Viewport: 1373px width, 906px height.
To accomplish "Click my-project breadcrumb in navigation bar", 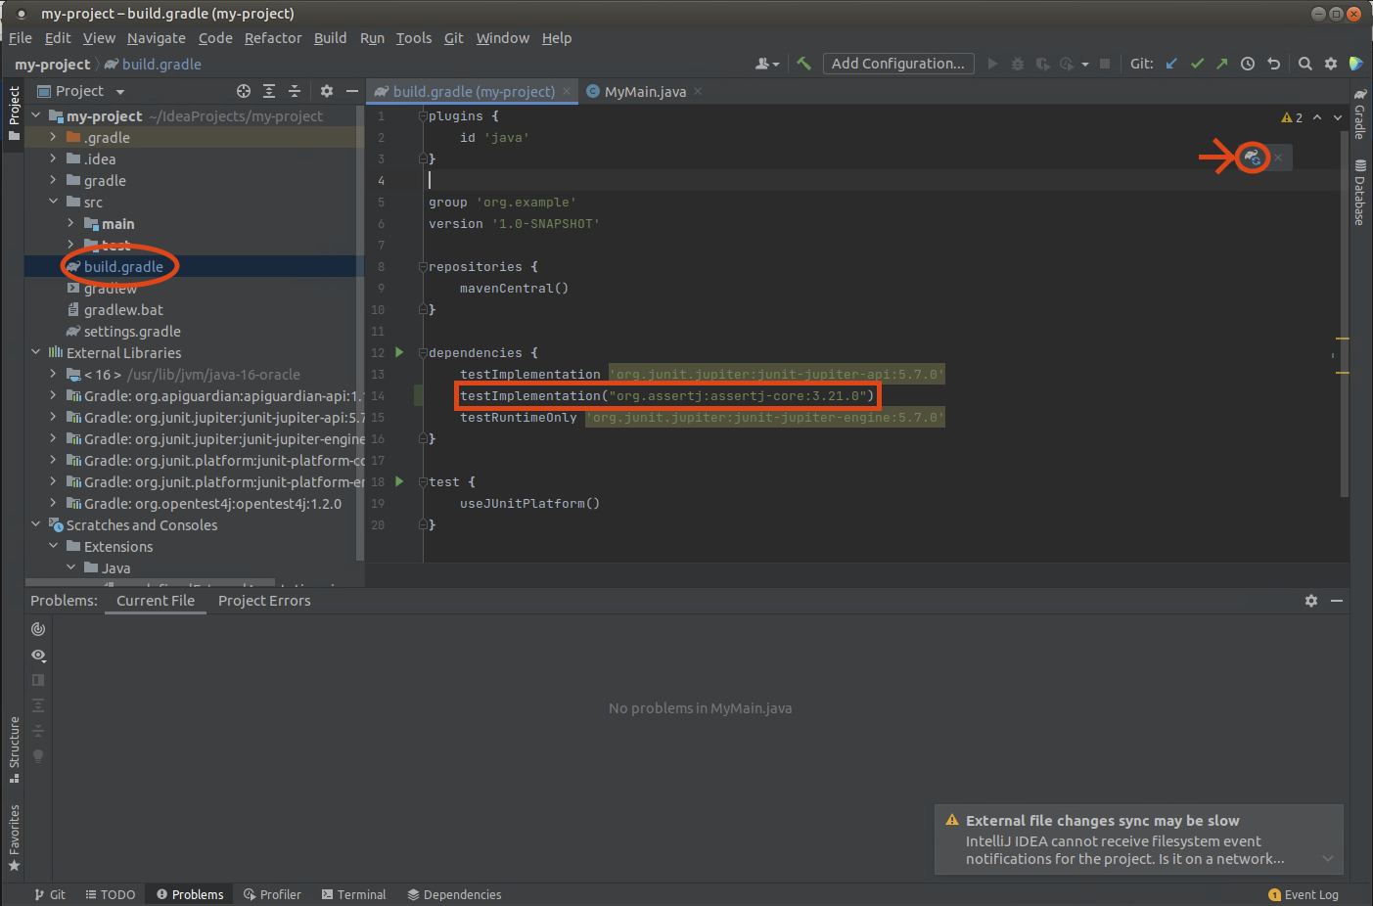I will click(x=52, y=64).
